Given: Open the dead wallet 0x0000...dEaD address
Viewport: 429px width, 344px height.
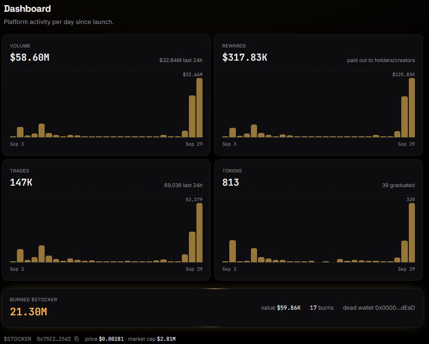Looking at the screenshot, I should point(379,308).
